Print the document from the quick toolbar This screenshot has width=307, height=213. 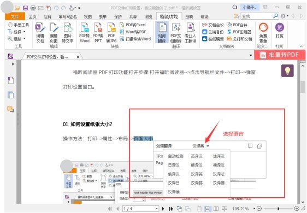(x=33, y=8)
